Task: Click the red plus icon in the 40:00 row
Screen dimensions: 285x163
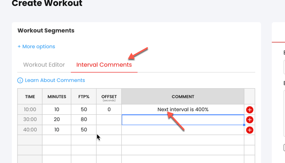Action: tap(249, 130)
